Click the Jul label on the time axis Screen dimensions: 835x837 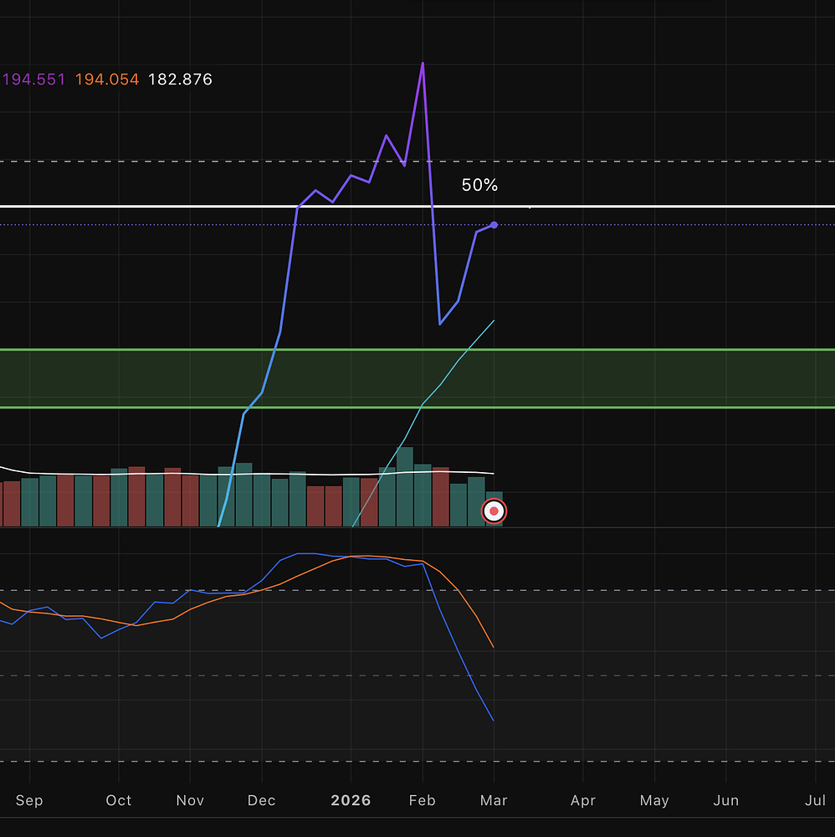[x=815, y=800]
